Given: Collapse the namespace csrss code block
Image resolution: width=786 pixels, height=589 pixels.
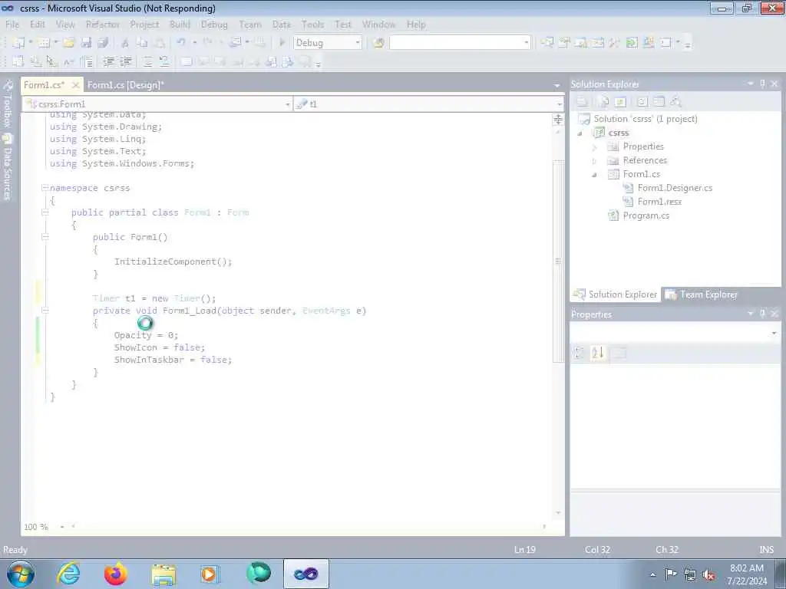Looking at the screenshot, I should pyautogui.click(x=45, y=188).
